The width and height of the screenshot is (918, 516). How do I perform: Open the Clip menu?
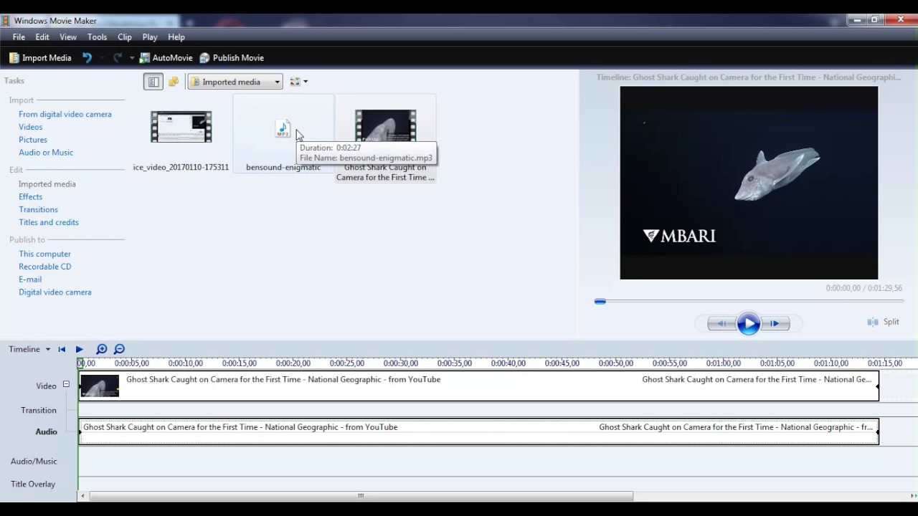point(125,37)
